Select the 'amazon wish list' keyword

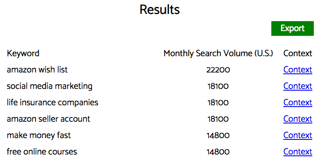(37, 69)
